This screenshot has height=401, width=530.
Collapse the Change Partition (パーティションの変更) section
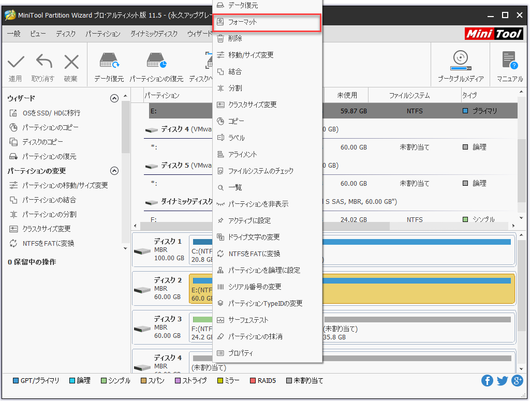(114, 171)
